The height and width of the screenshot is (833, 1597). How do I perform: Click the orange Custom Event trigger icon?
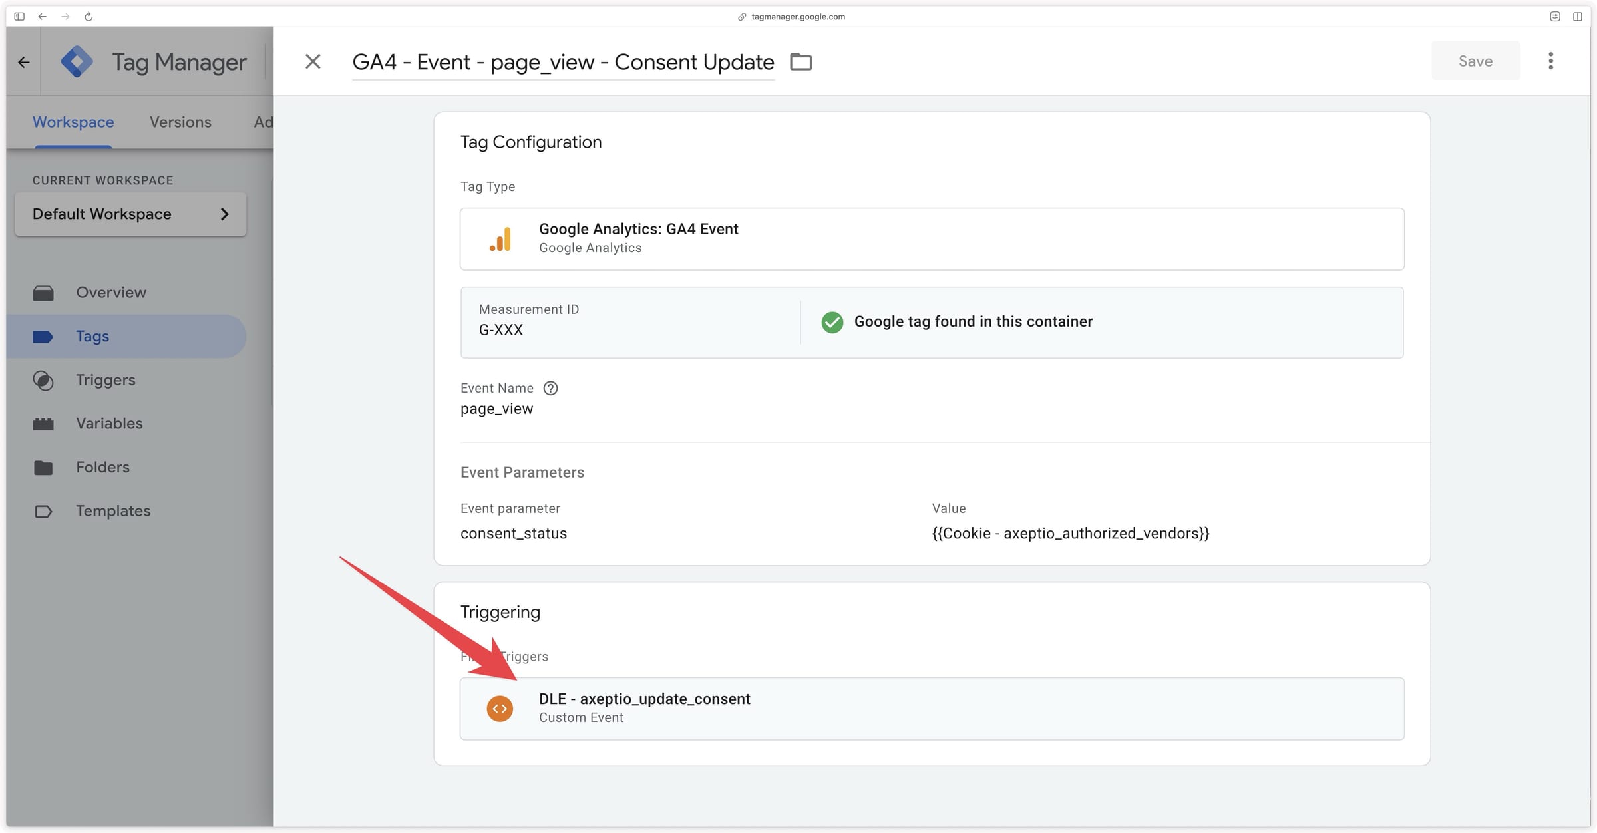[500, 709]
